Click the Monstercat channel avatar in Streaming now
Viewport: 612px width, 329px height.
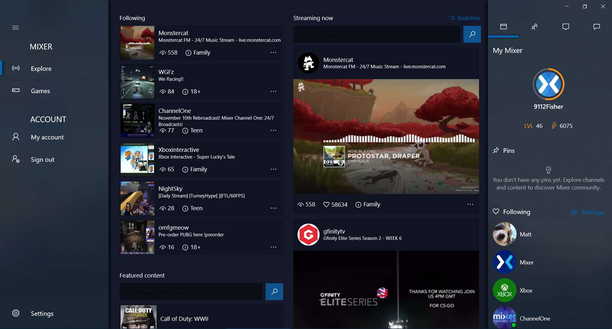[308, 63]
